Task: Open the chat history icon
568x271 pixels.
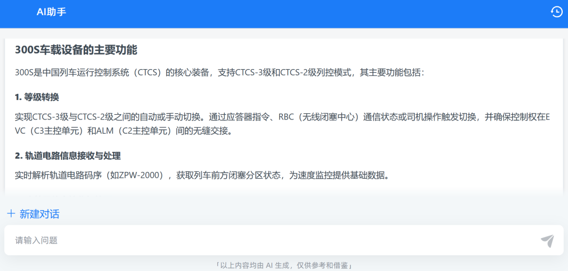Action: click(x=556, y=12)
